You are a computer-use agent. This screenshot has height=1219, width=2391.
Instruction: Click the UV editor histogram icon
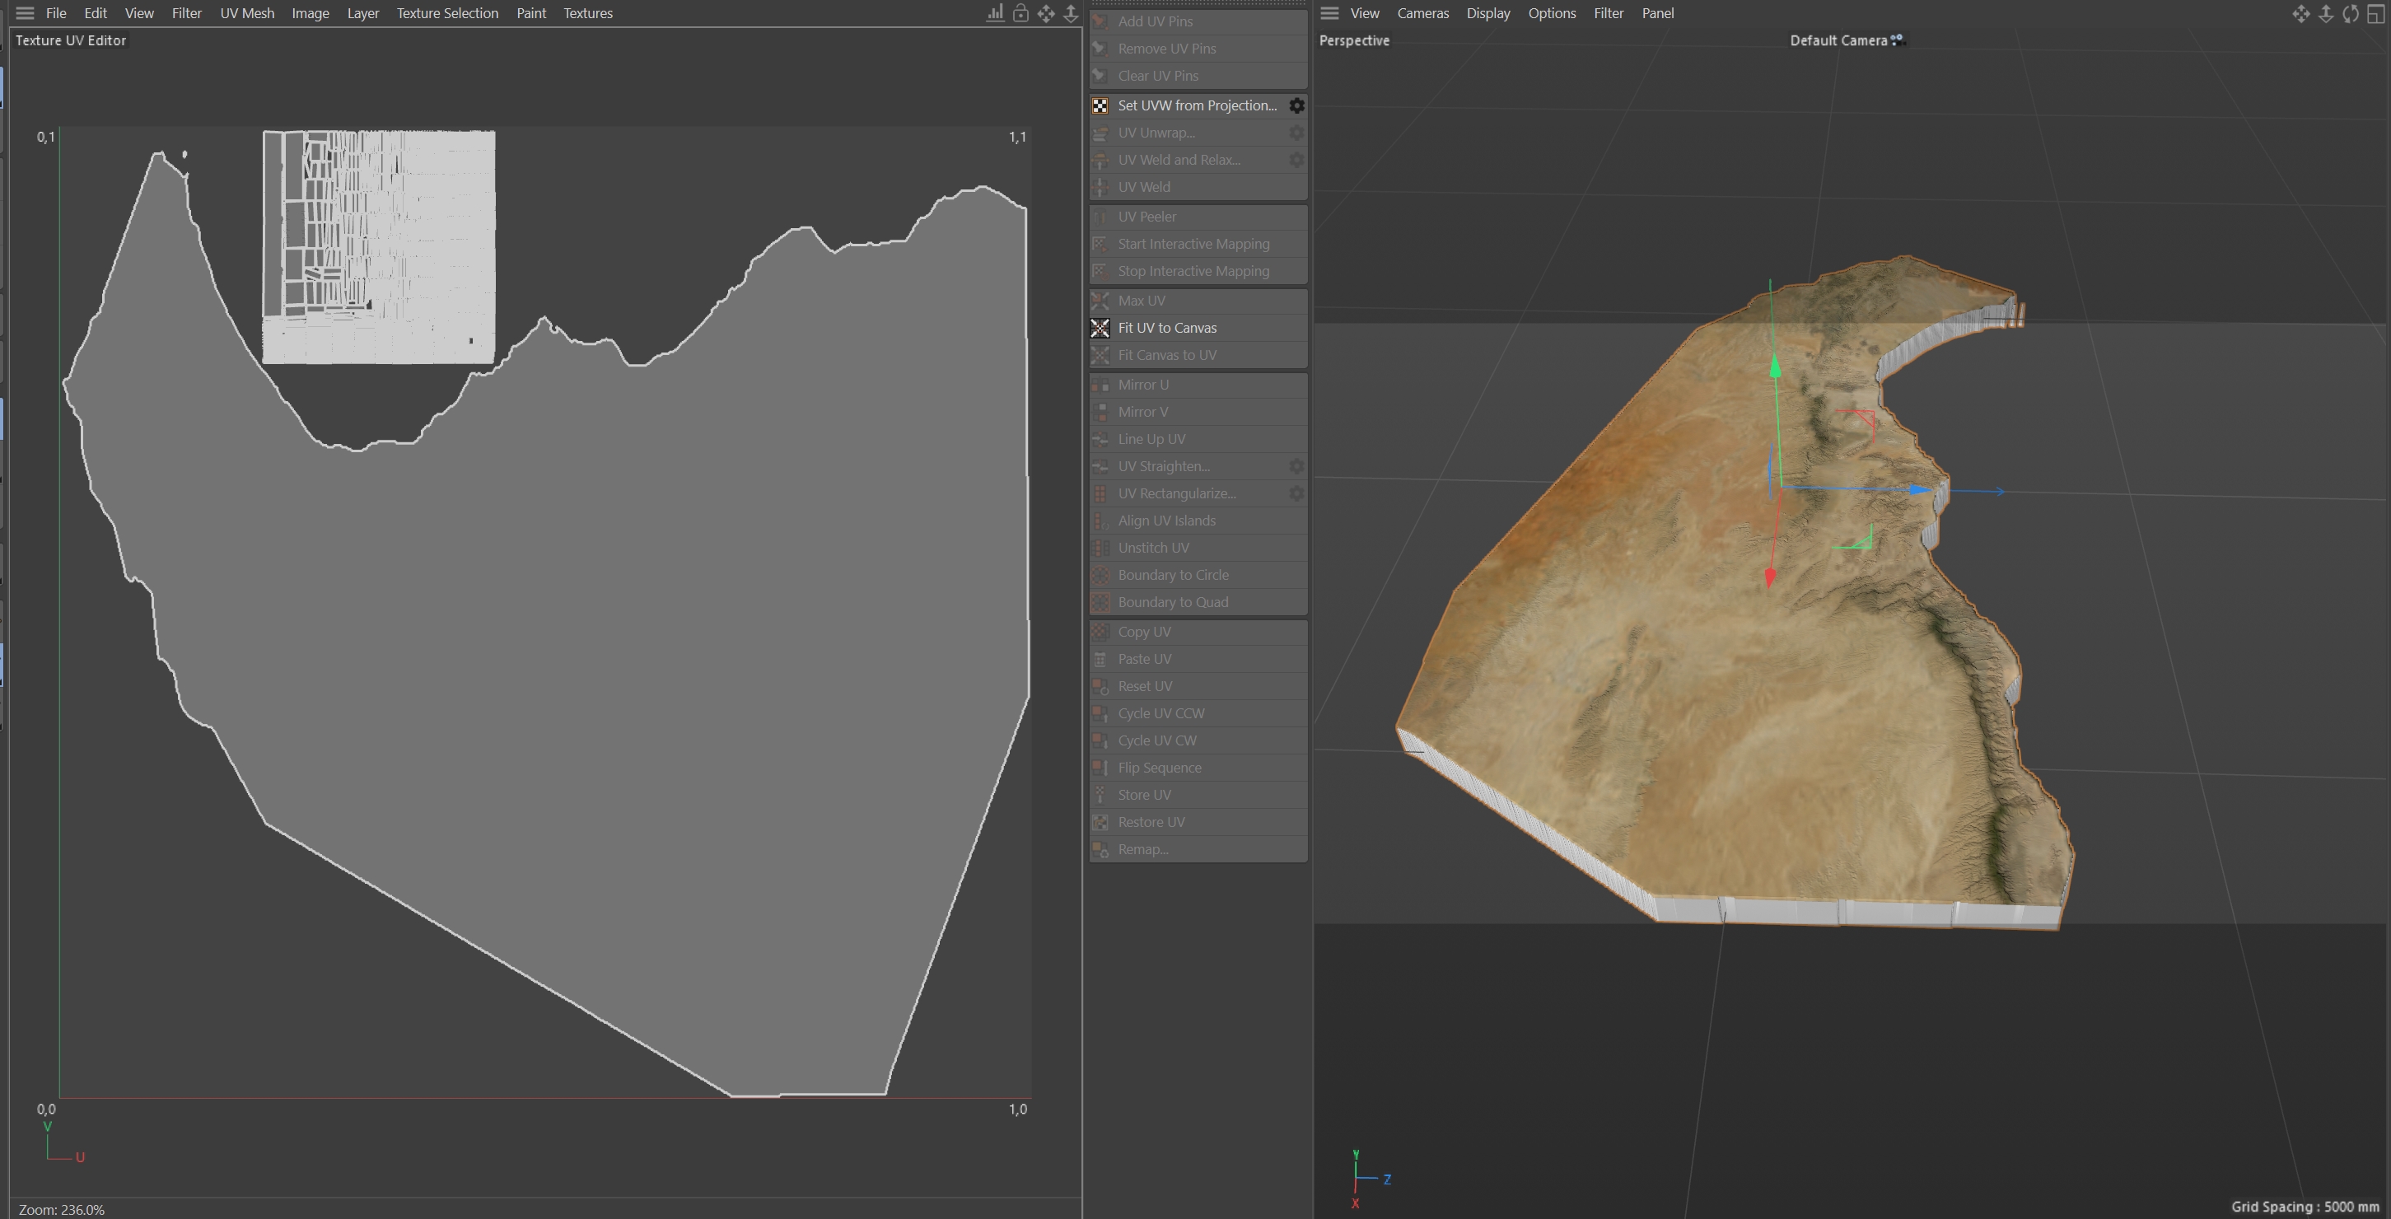tap(995, 13)
